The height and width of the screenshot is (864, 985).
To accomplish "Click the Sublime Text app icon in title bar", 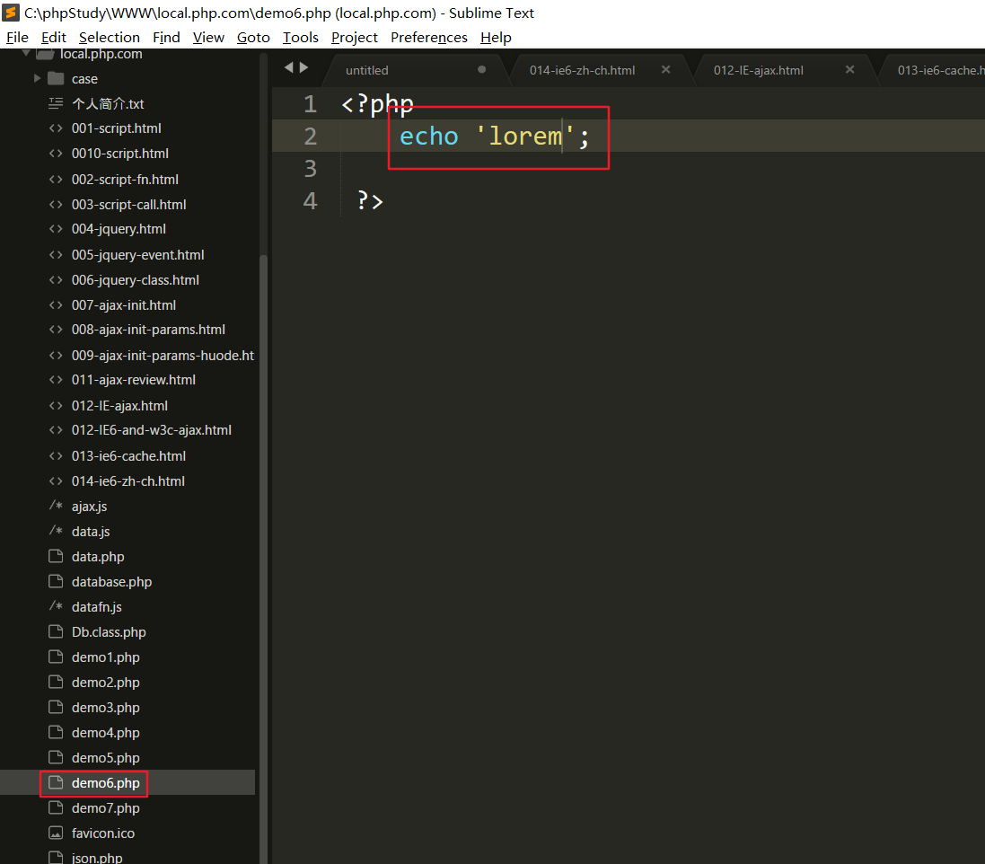I will [x=12, y=13].
